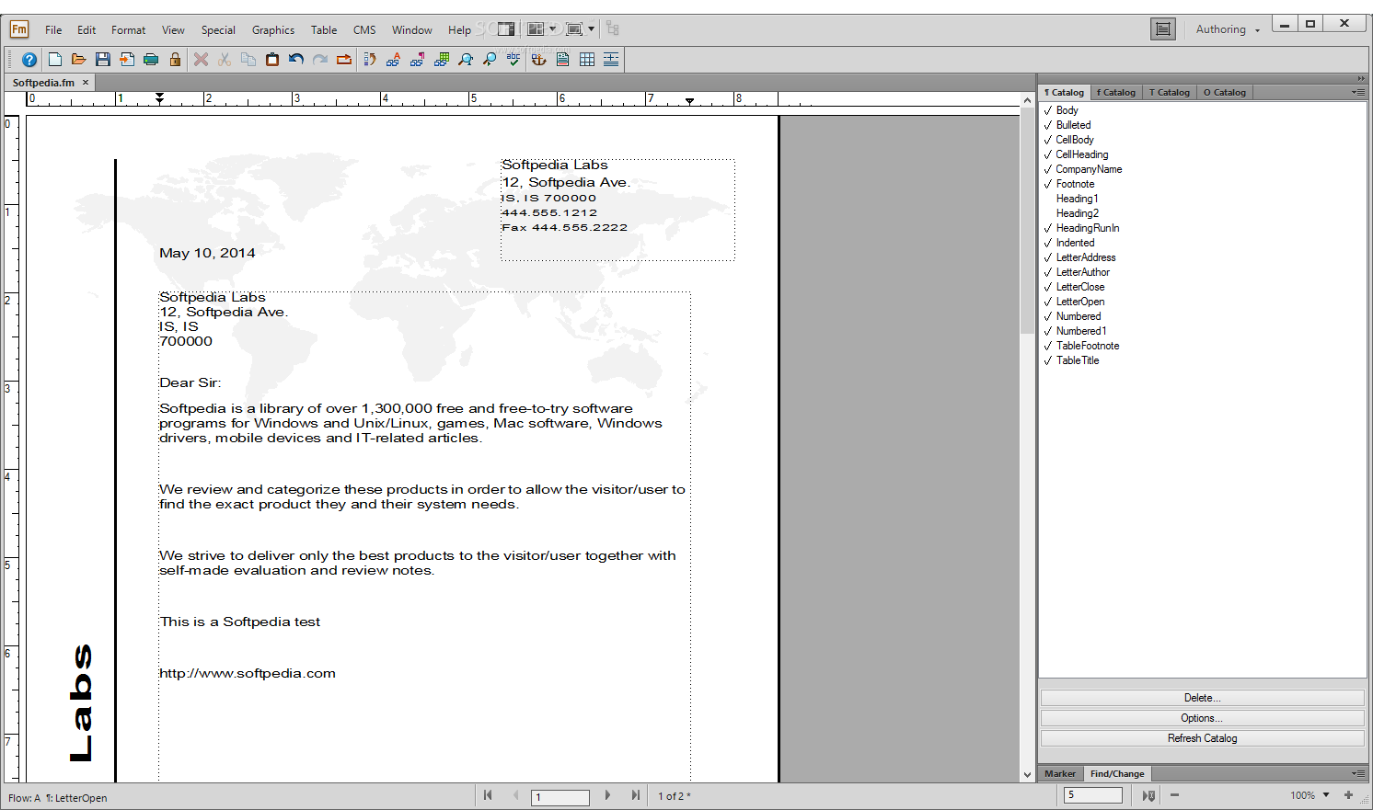Switch to the Find/Change tab
This screenshot has width=1373, height=810.
coord(1117,773)
